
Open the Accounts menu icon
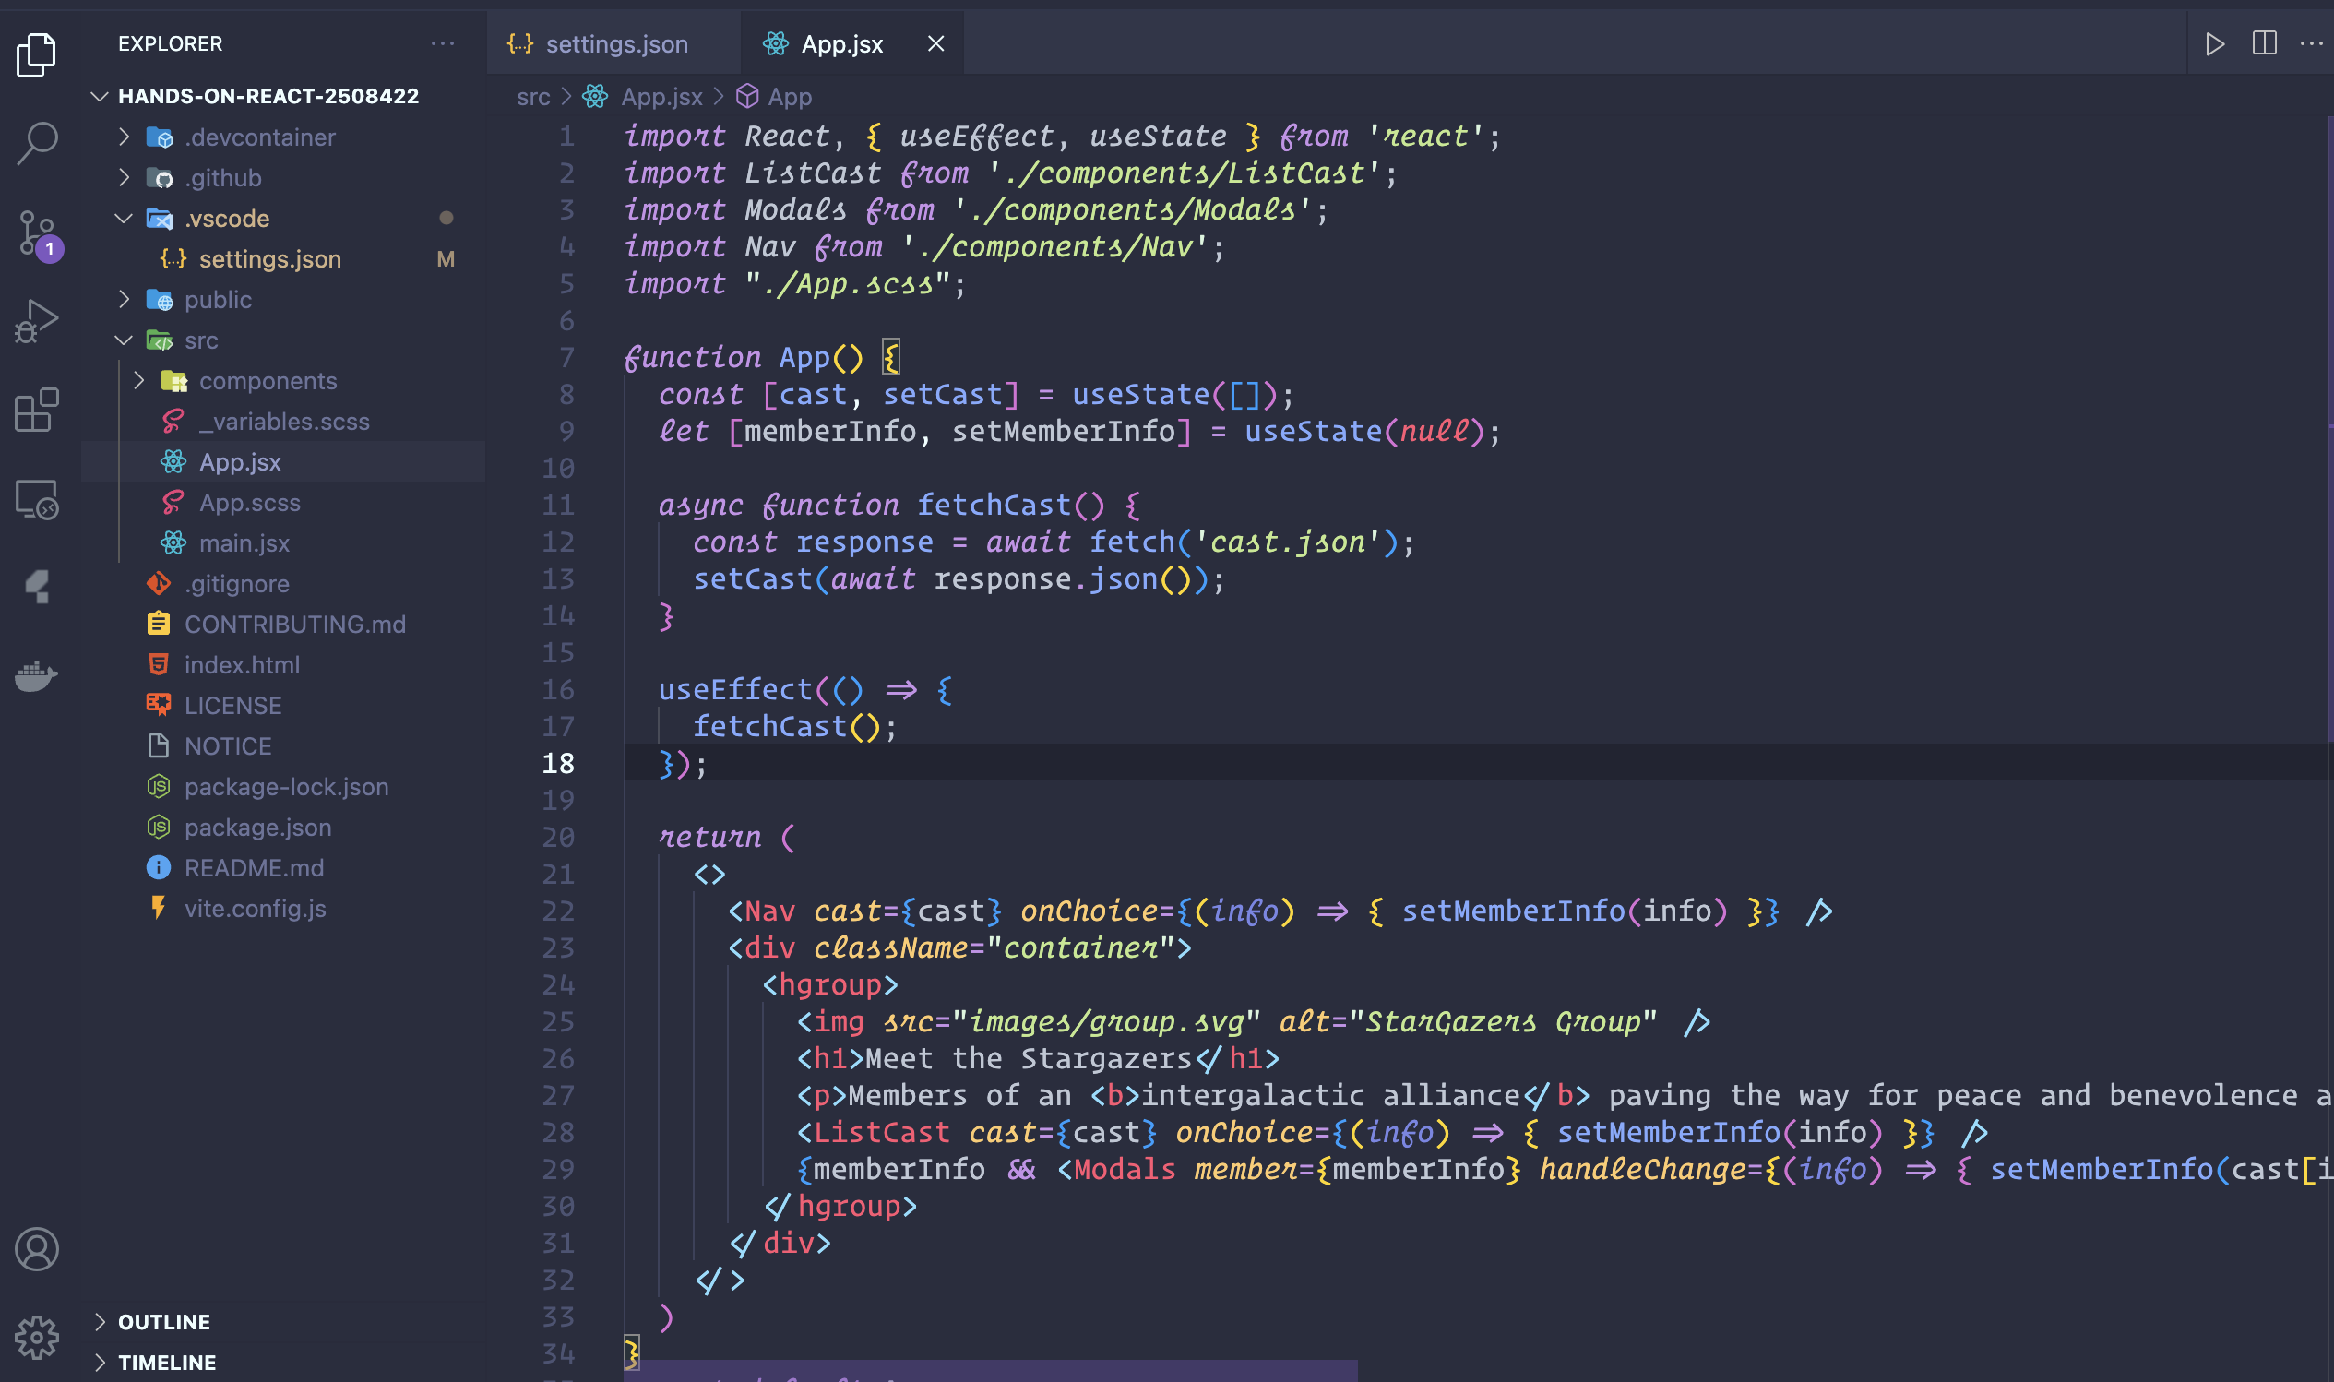click(37, 1249)
